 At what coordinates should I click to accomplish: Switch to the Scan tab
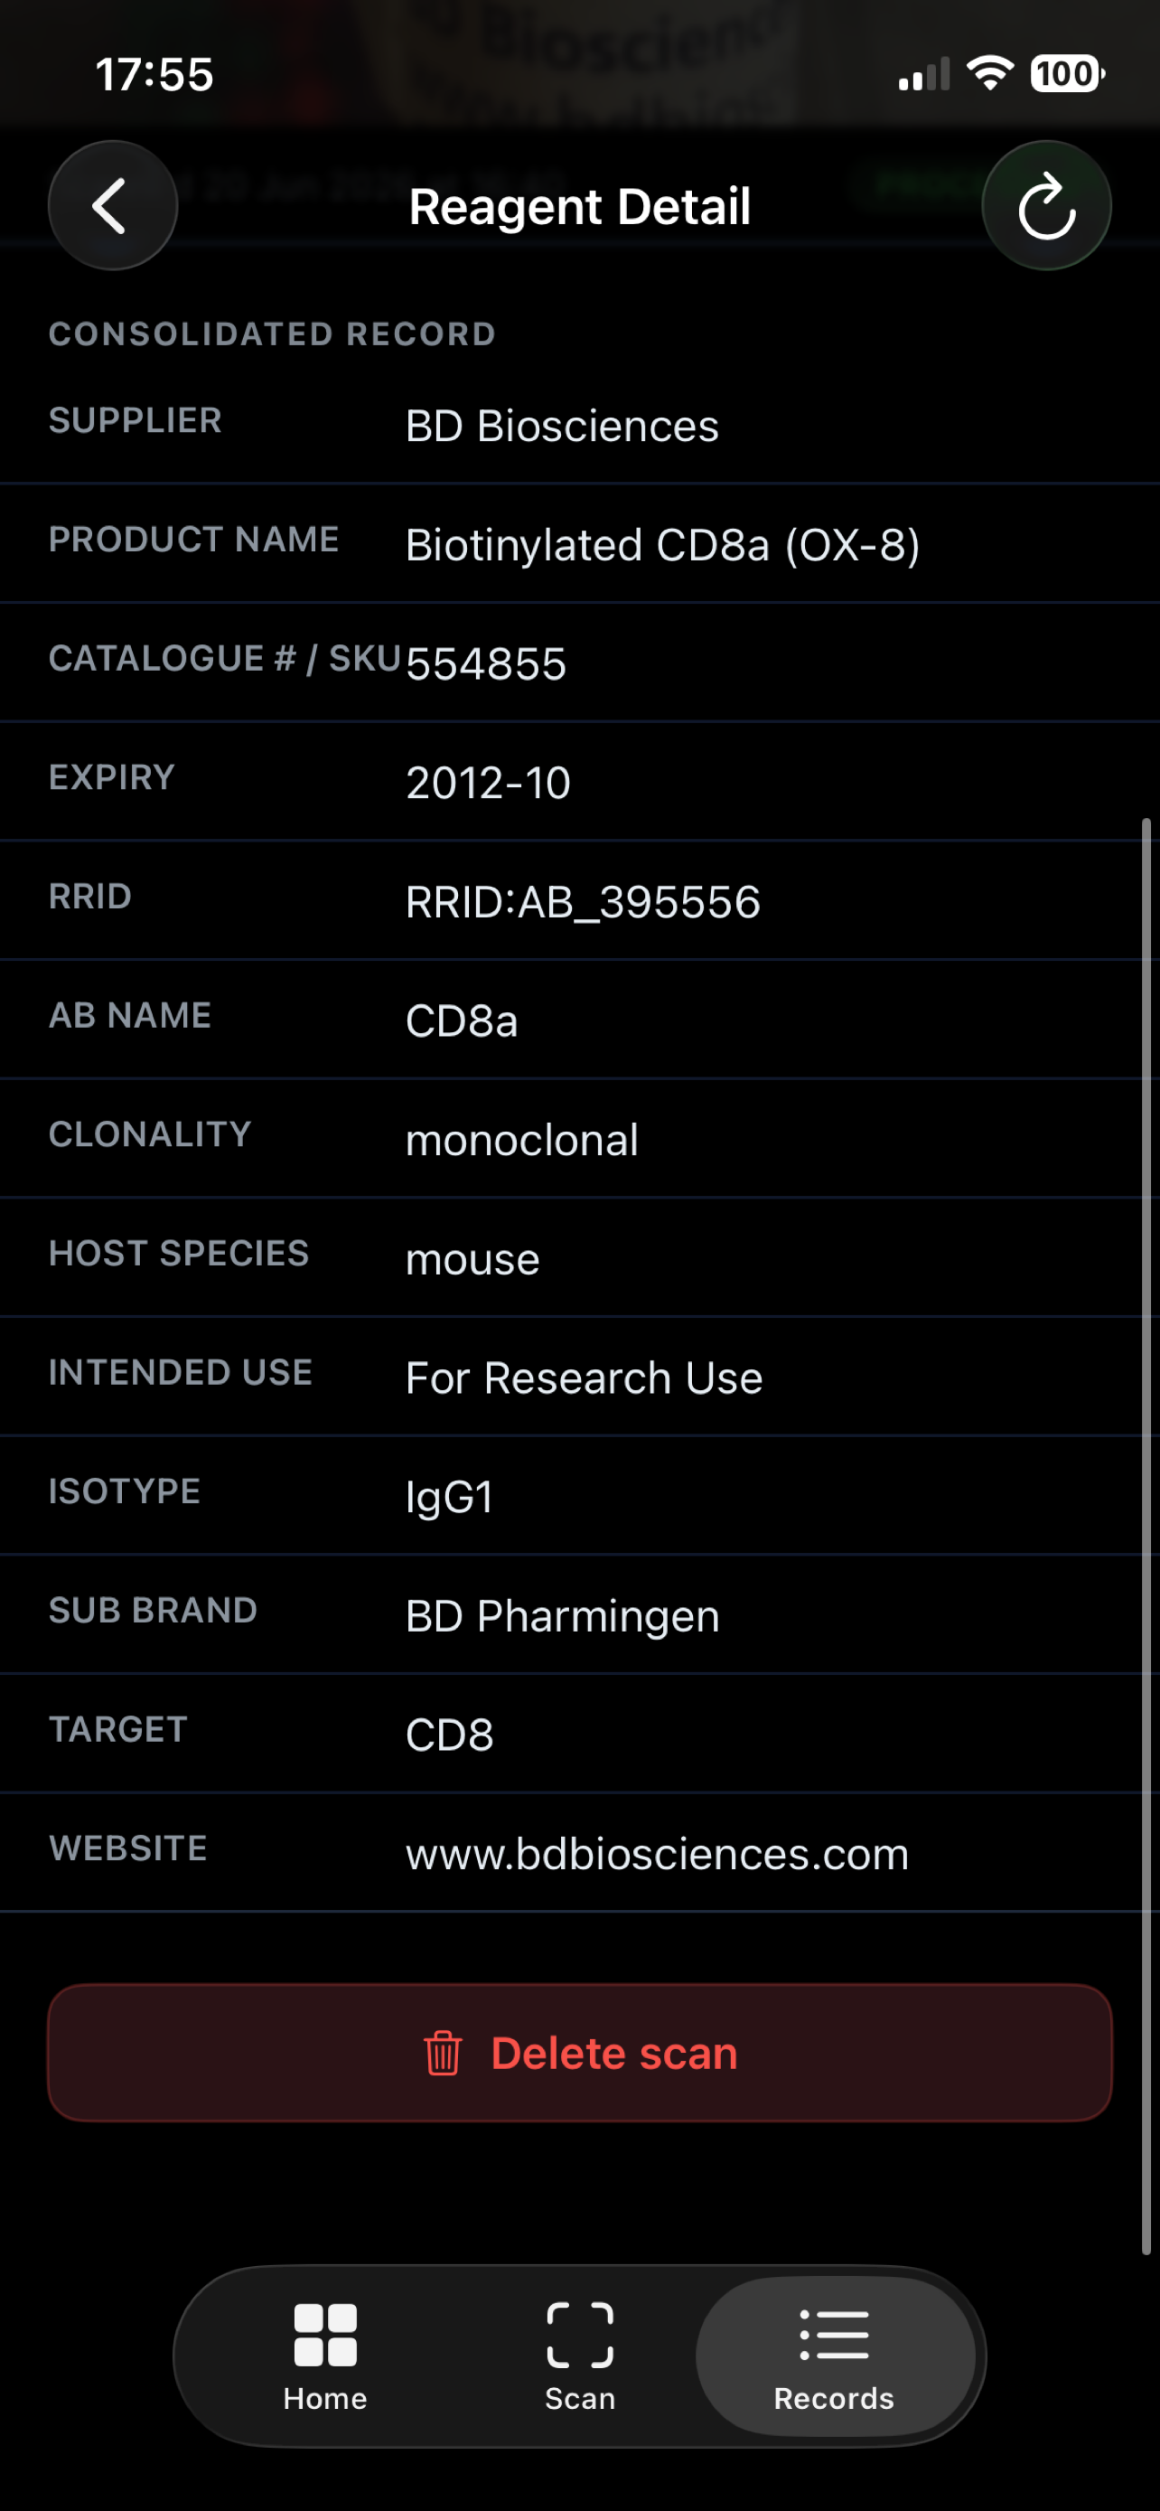pyautogui.click(x=579, y=2356)
